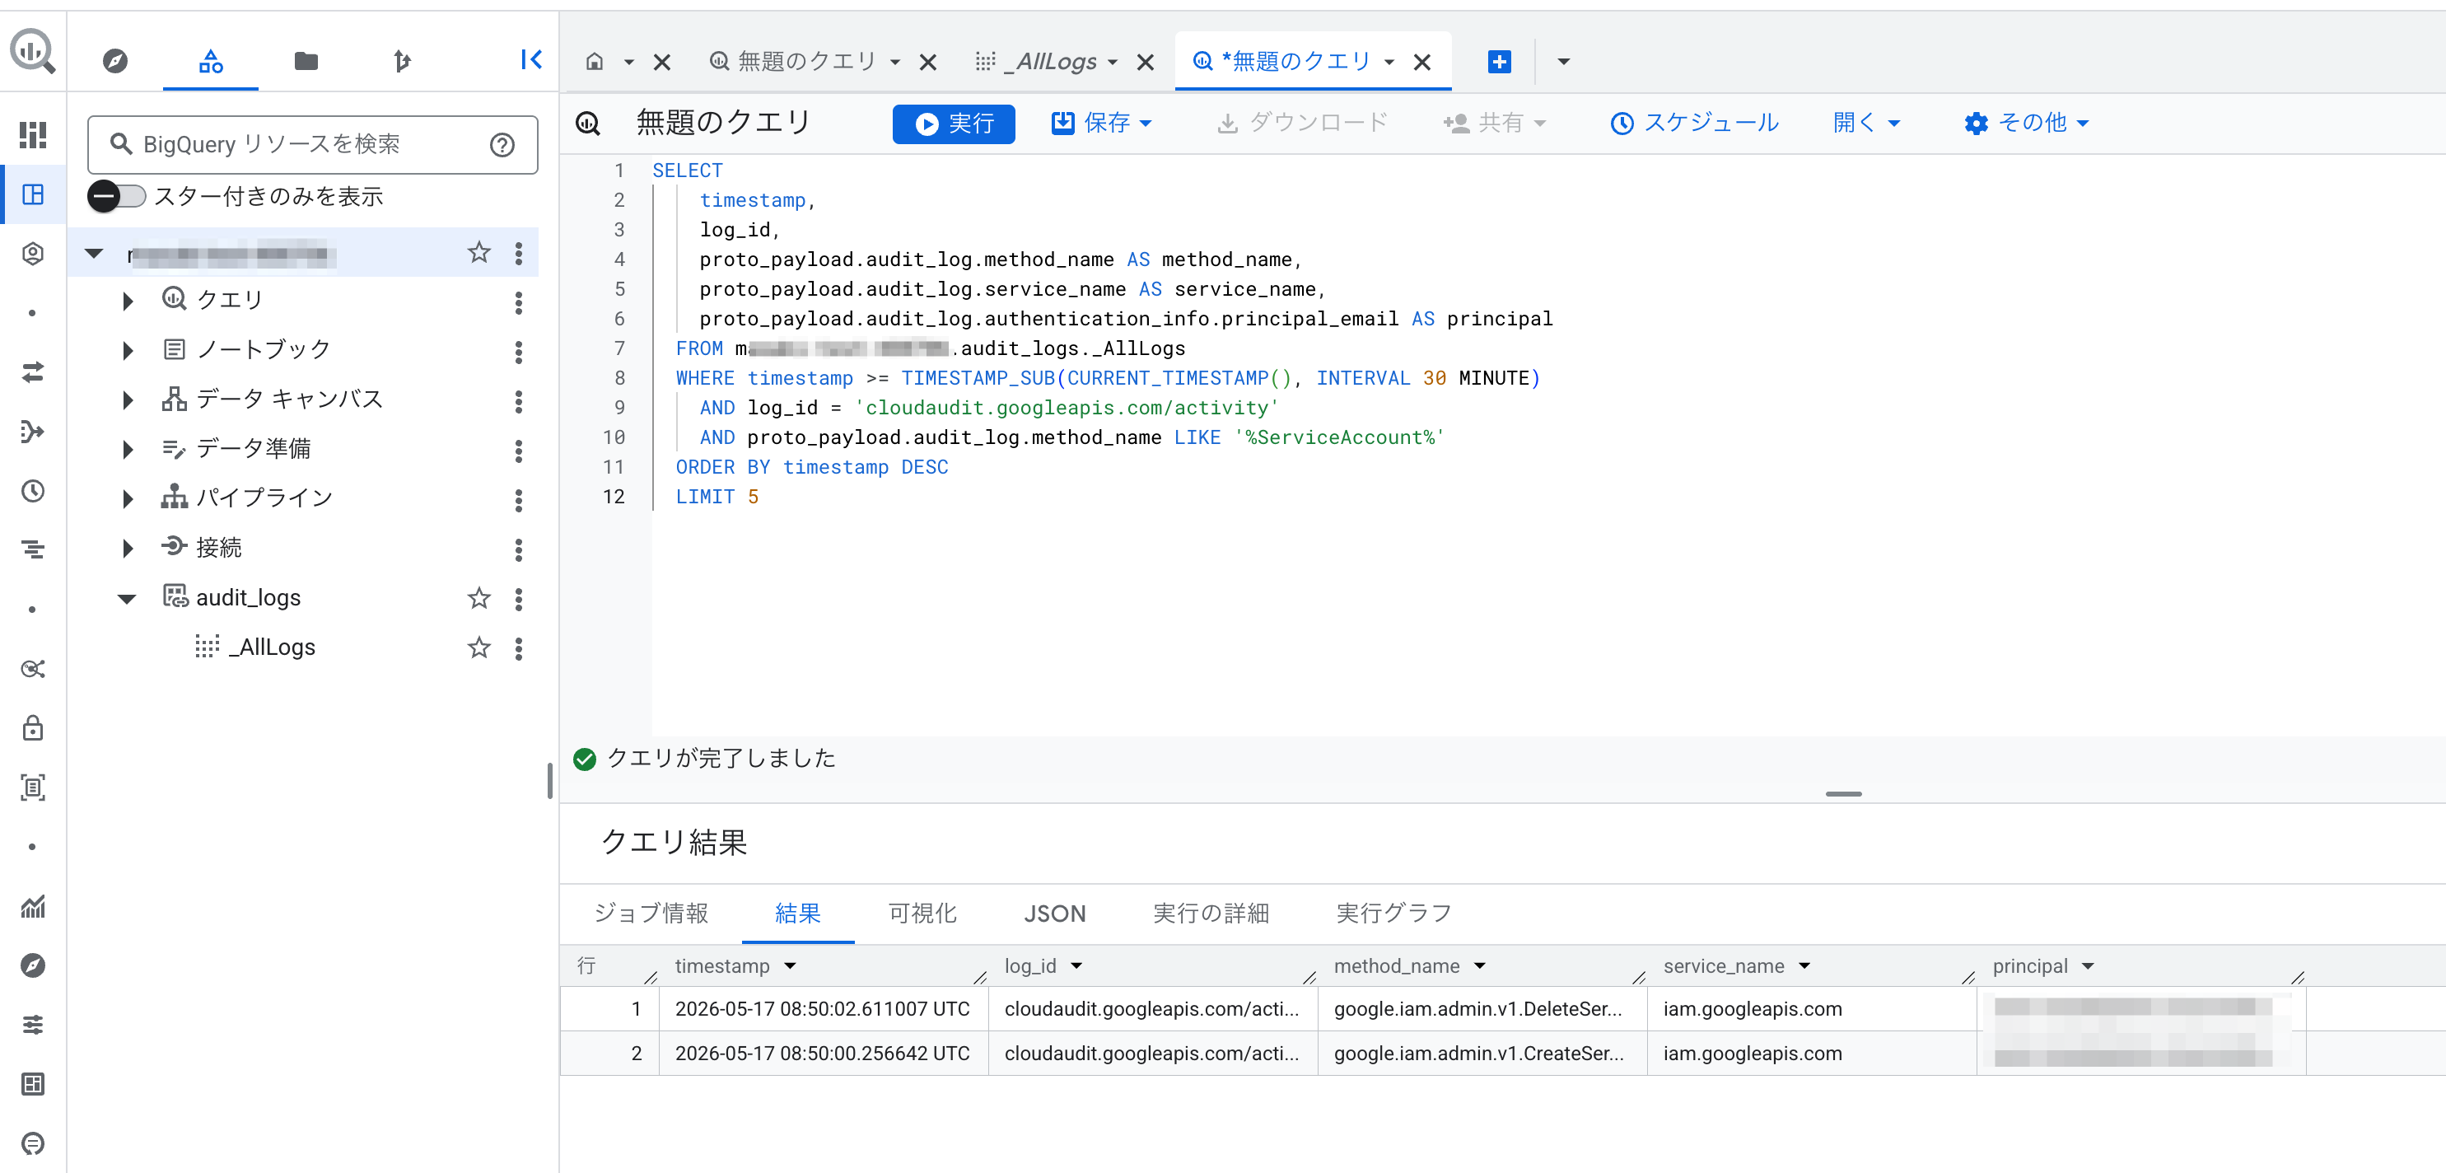
Task: Star the project in explorer
Action: point(478,253)
